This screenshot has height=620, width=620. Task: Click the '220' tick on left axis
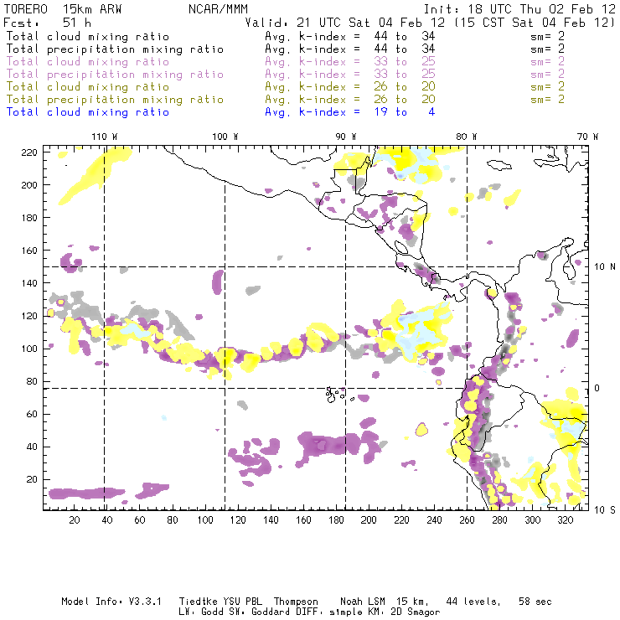[x=29, y=152]
